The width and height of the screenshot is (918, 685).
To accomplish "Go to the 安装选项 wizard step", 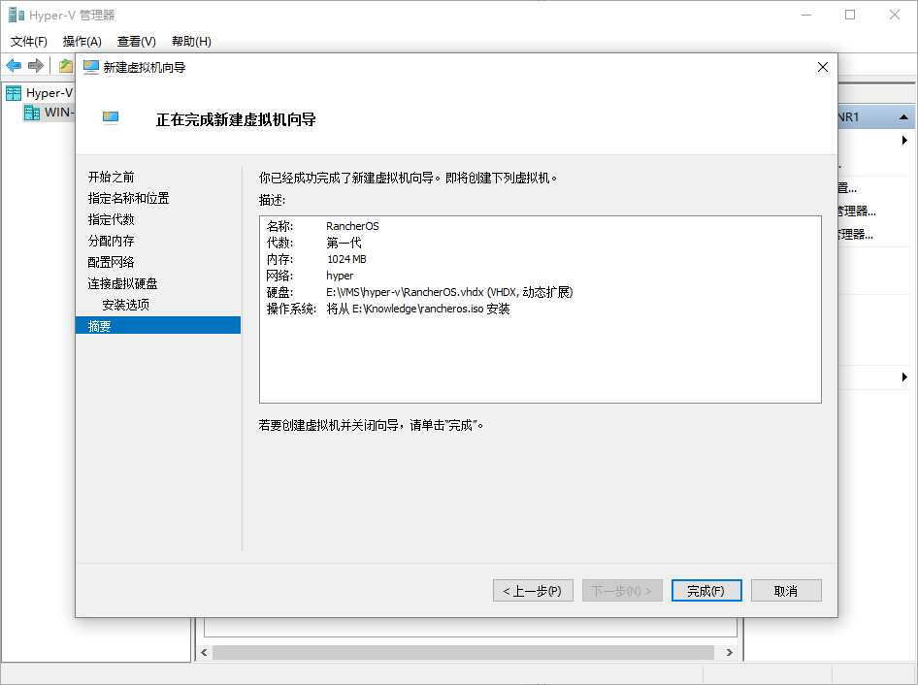I will click(126, 305).
